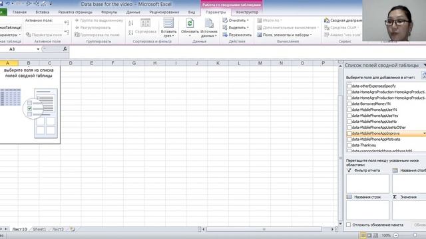Click the sort ascending A-Z icon
The height and width of the screenshot is (239, 426).
130,23
